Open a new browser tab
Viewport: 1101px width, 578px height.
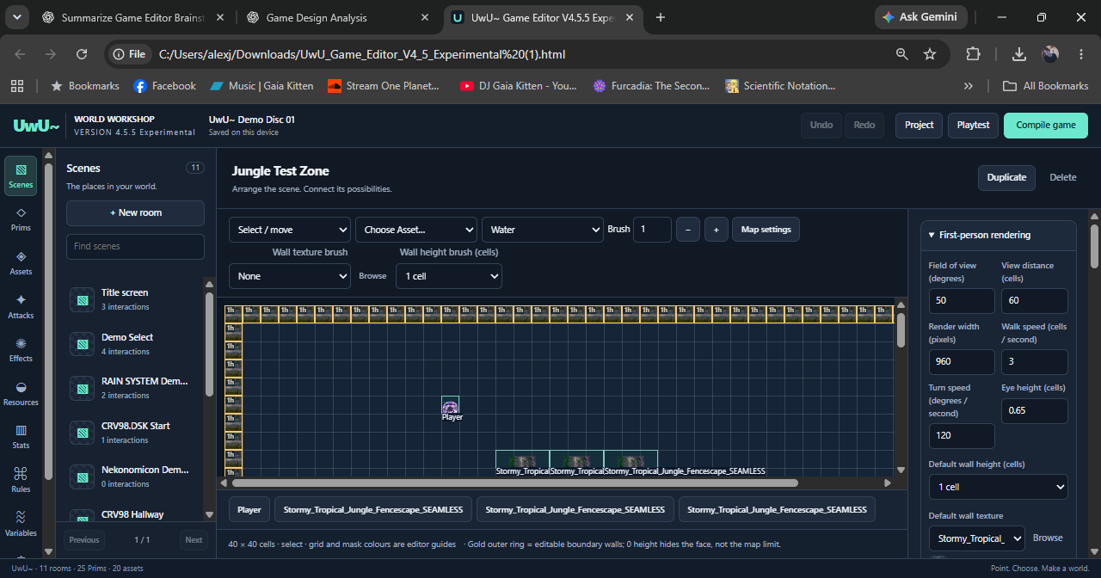[661, 17]
